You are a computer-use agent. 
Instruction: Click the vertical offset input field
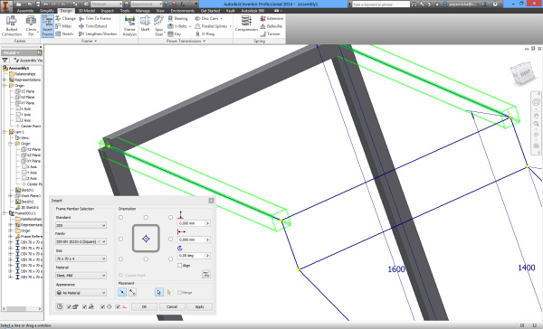pos(194,223)
